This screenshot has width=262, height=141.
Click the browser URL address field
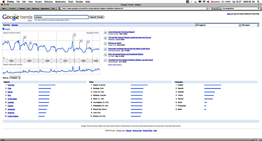134,8
